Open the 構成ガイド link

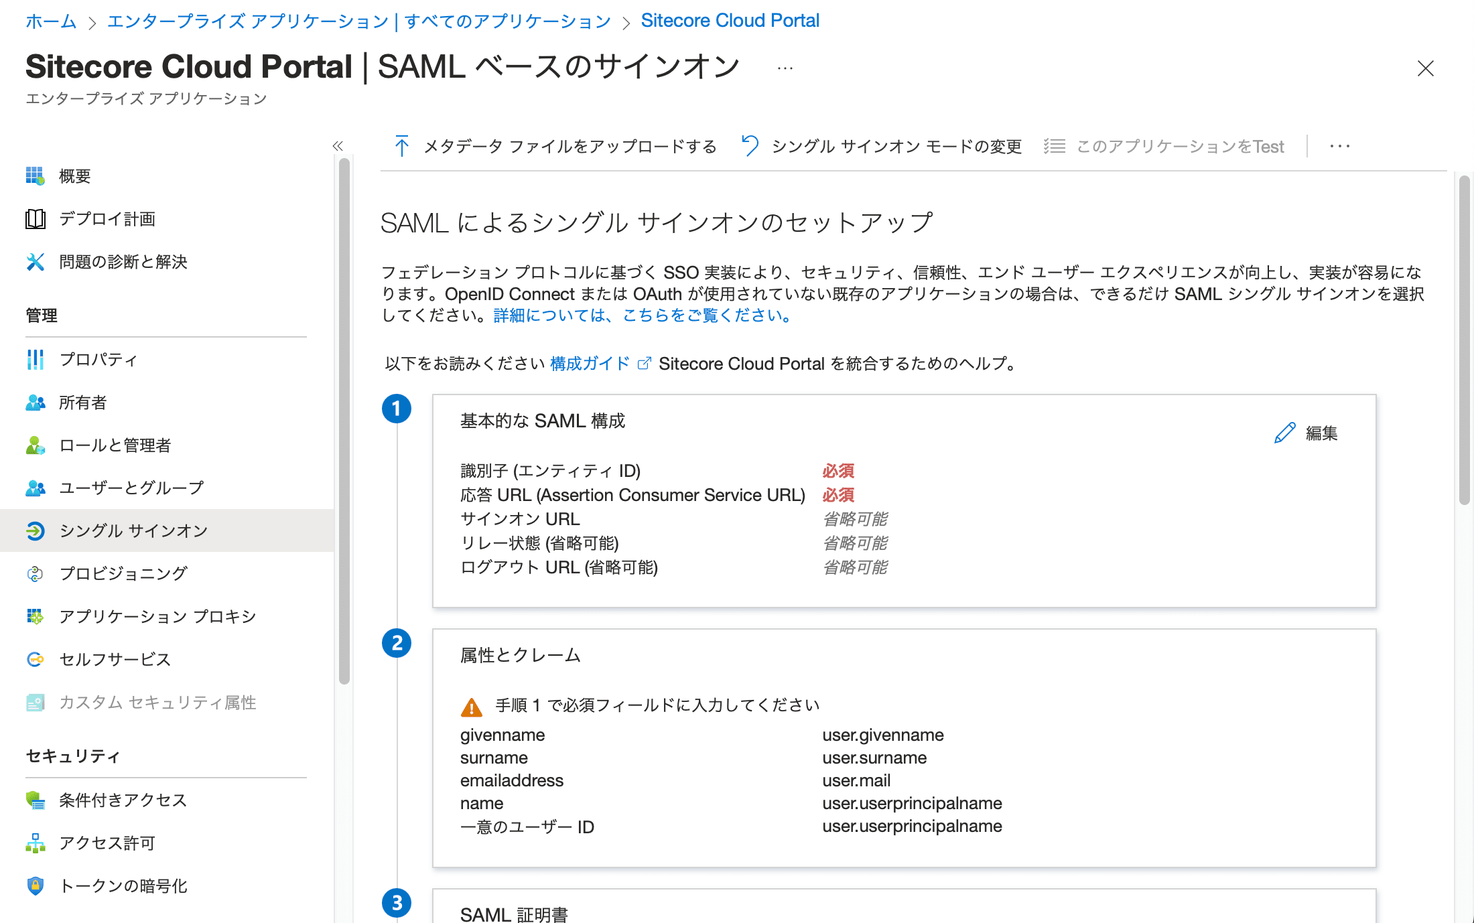coord(590,364)
